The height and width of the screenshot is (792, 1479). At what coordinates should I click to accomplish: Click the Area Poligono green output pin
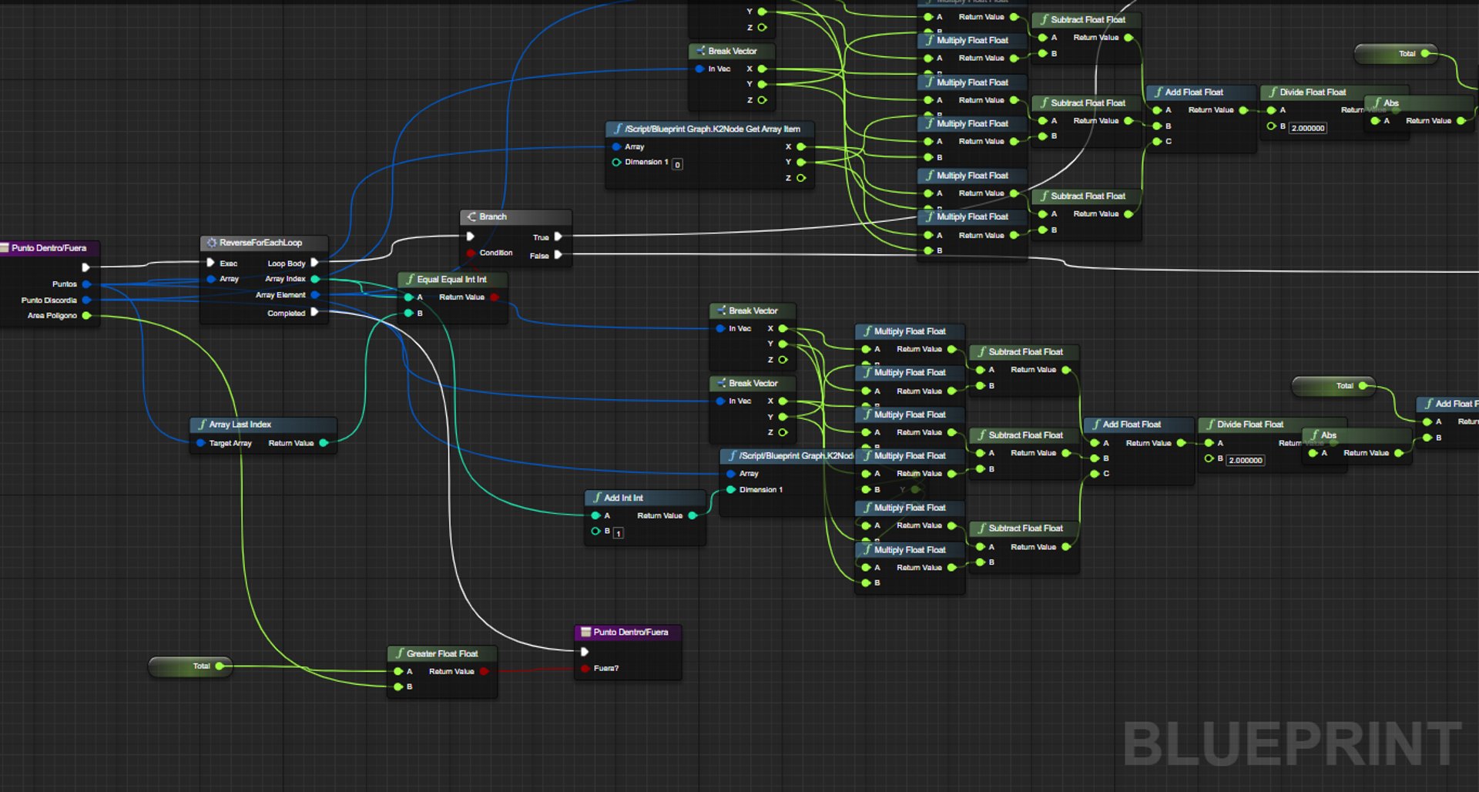(86, 315)
